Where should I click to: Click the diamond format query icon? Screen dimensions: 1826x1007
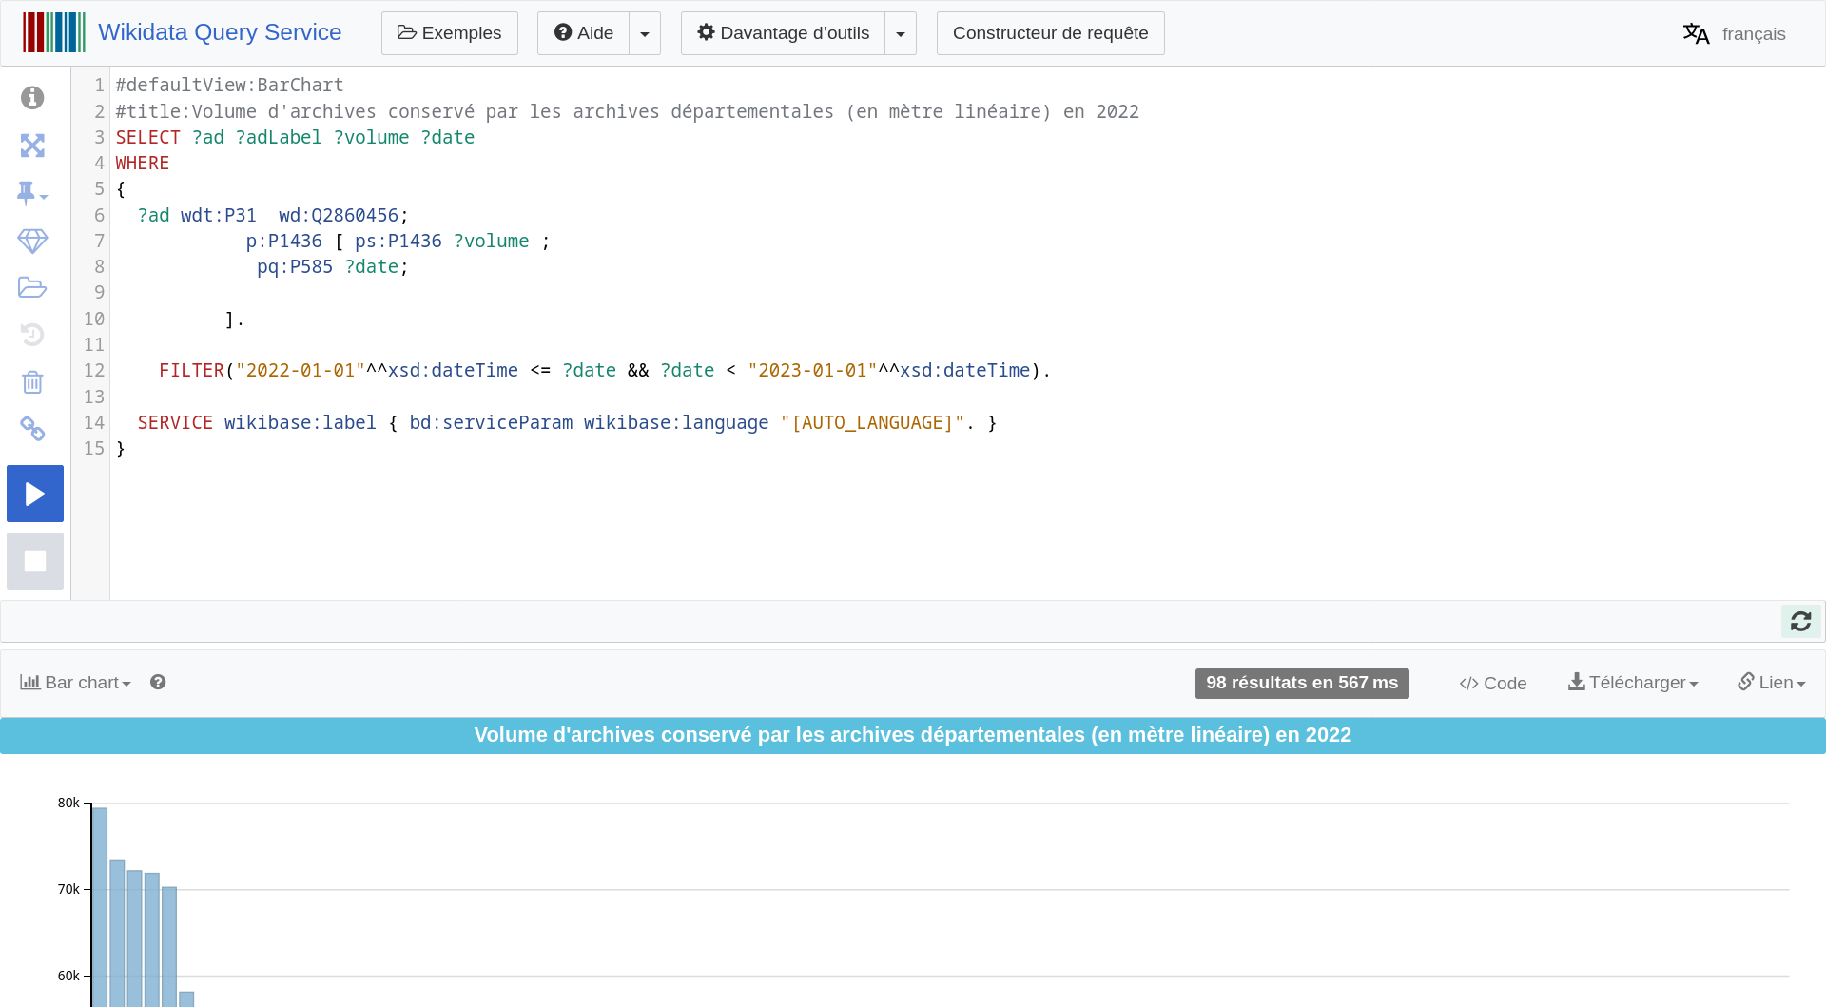[x=32, y=241]
